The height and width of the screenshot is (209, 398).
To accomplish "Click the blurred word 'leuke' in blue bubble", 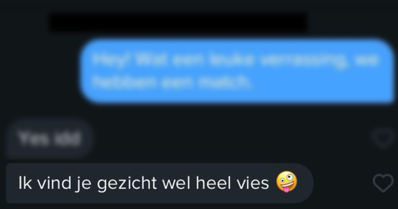I will [x=231, y=60].
